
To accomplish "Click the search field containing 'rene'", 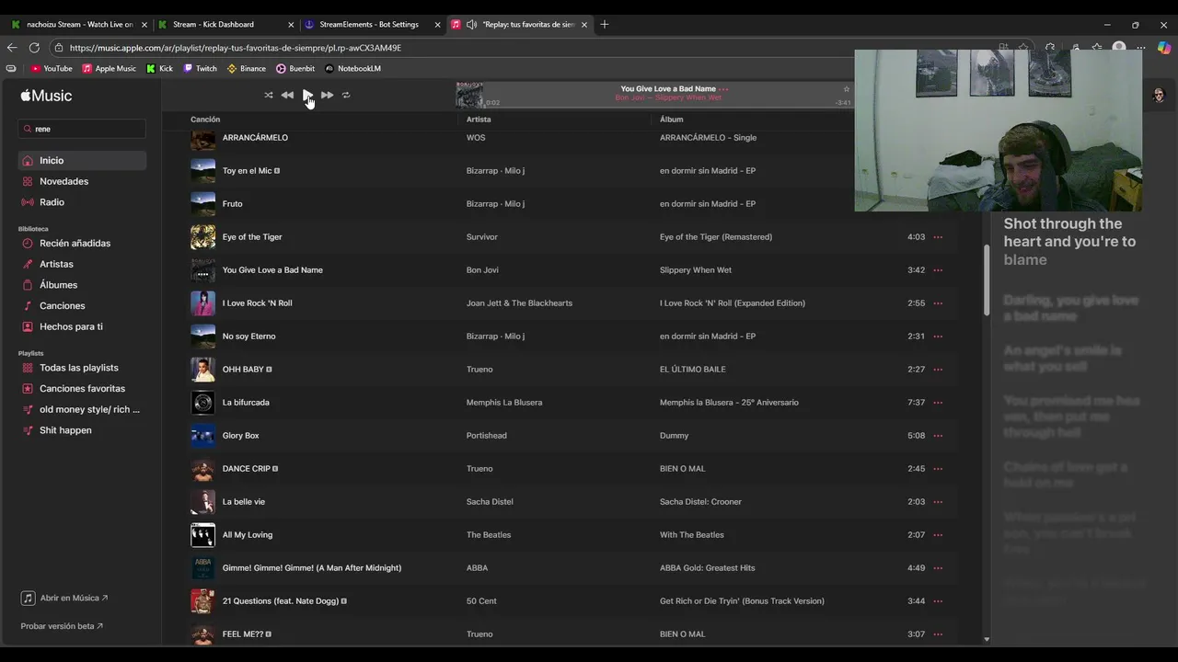I will tap(82, 129).
